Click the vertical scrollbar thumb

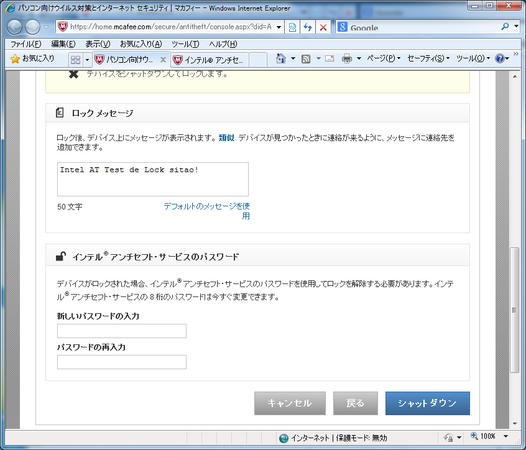[515, 310]
